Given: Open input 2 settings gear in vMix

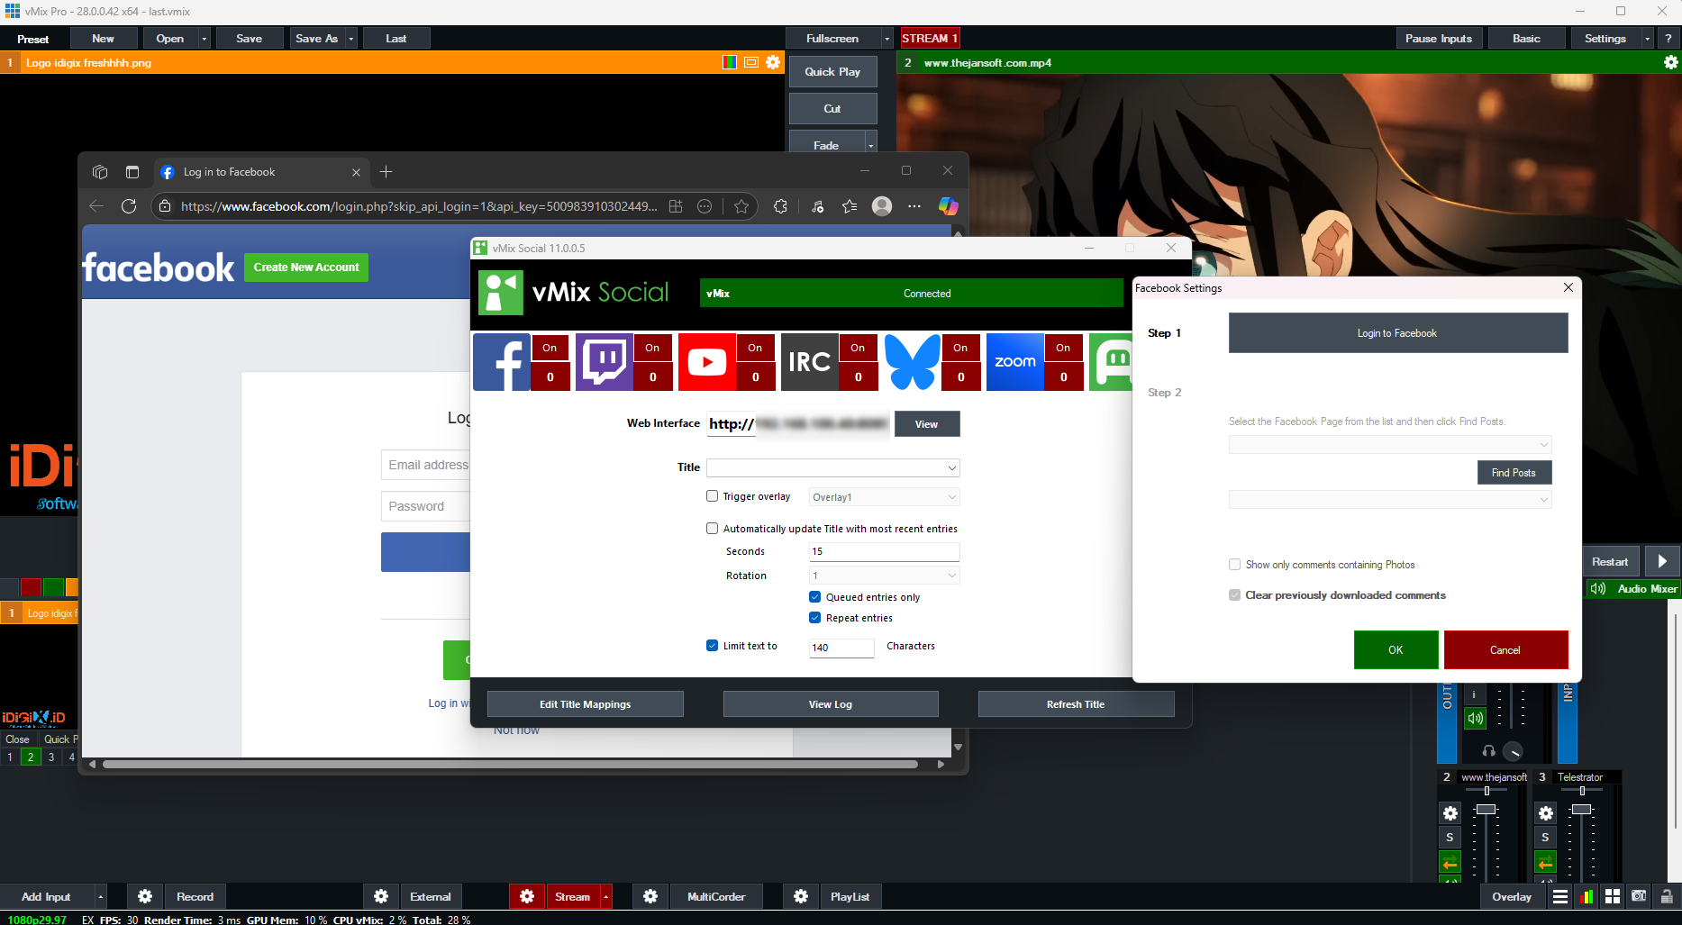Looking at the screenshot, I should point(1671,62).
